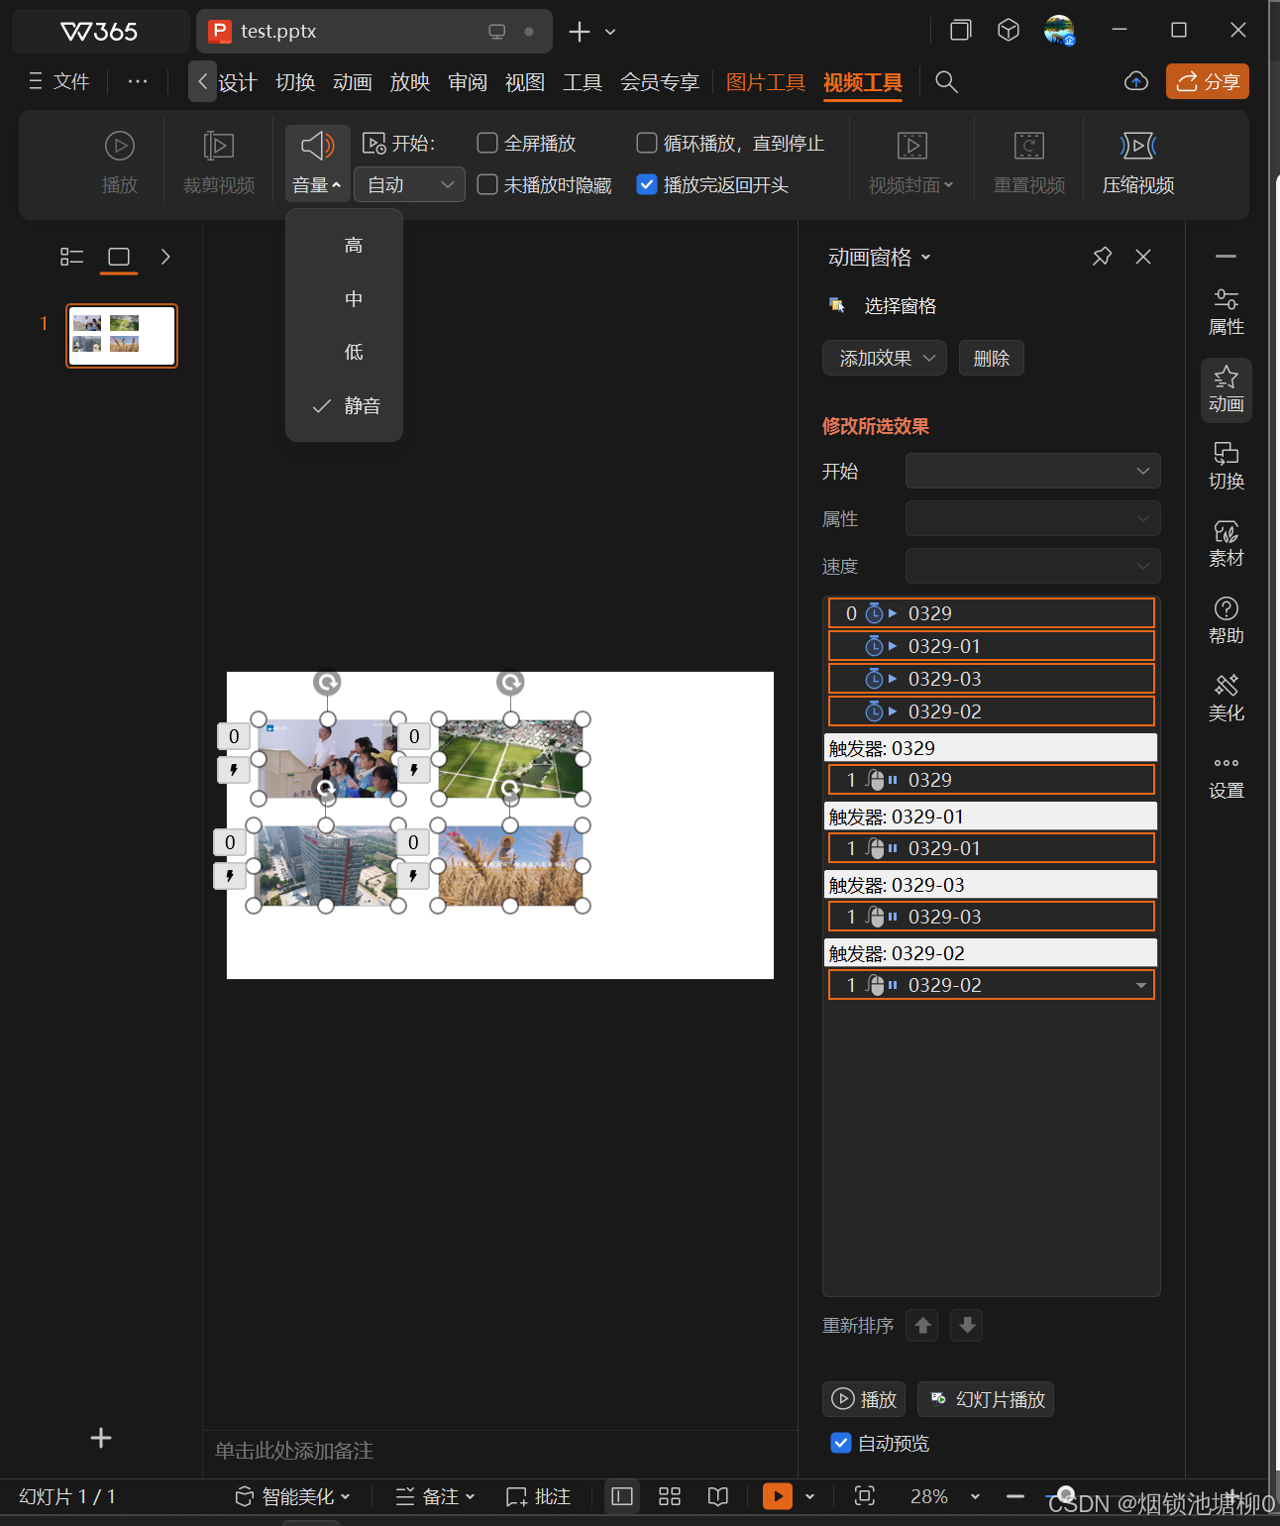Open 动画 animation sidebar panel
The height and width of the screenshot is (1526, 1280).
1227,389
